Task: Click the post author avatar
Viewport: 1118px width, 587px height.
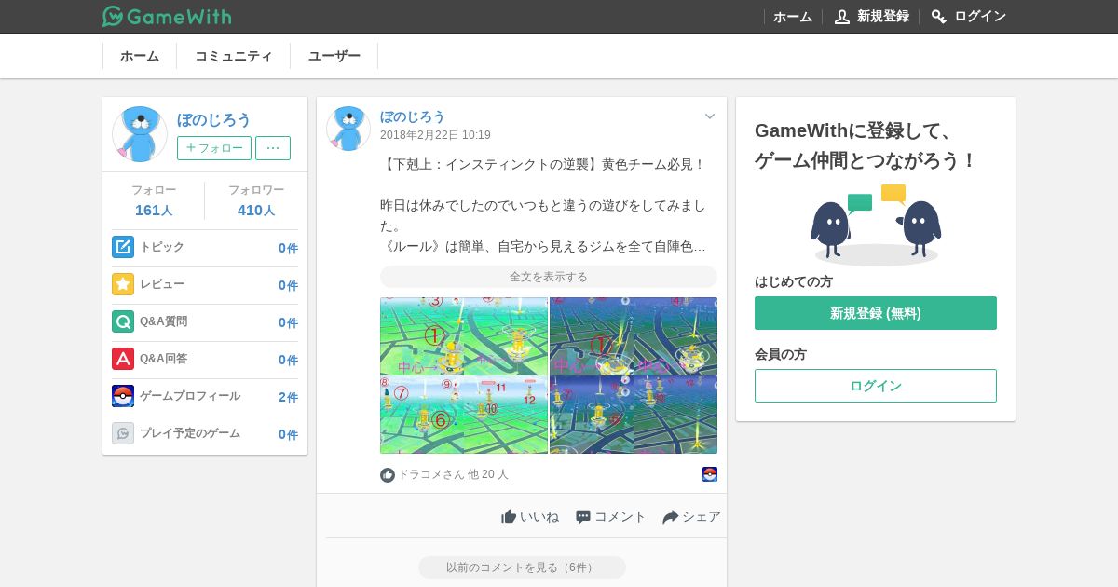Action: pos(348,129)
